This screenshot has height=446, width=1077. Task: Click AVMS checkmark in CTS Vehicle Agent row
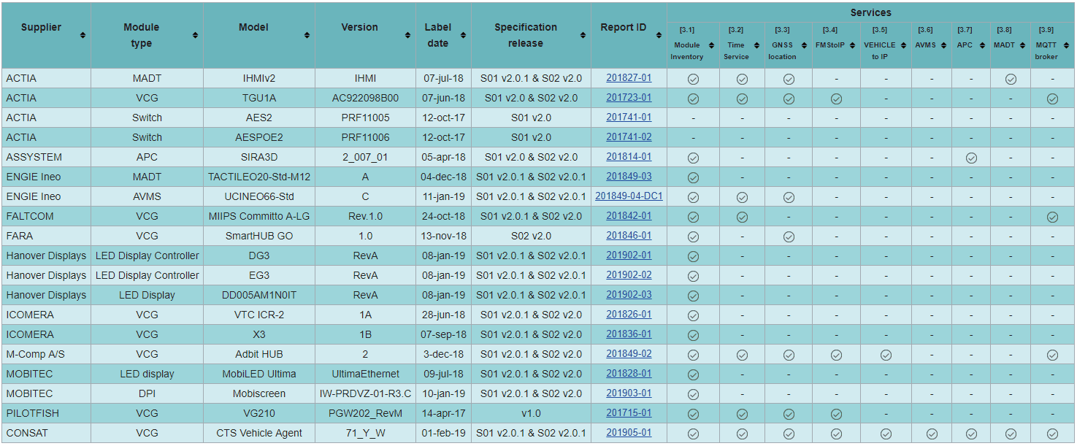click(932, 434)
